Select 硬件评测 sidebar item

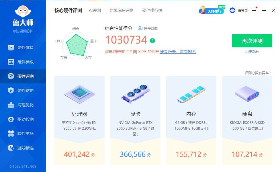(23, 76)
